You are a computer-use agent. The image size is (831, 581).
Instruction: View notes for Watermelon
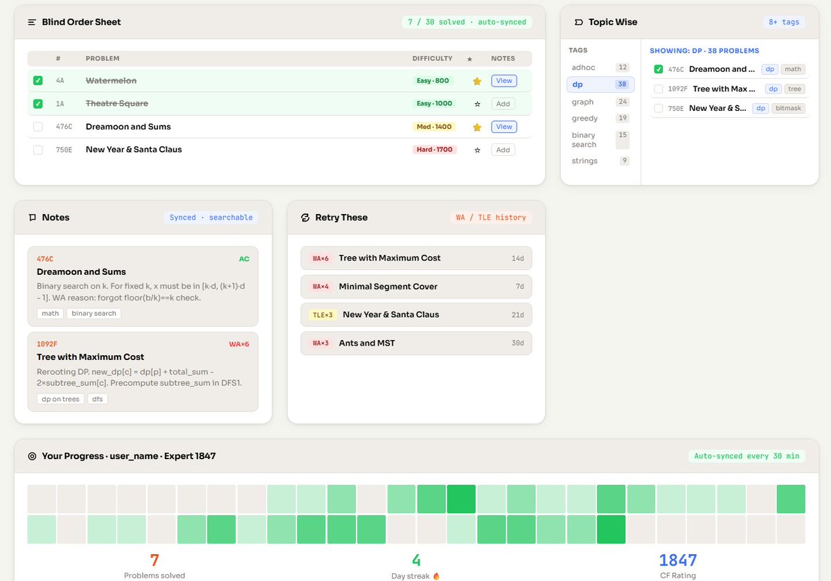504,81
